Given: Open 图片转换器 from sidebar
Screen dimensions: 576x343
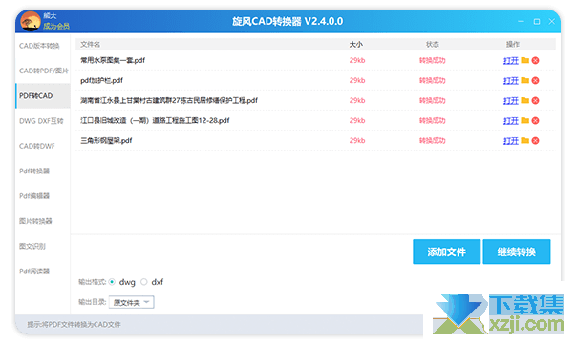Looking at the screenshot, I should click(x=35, y=221).
